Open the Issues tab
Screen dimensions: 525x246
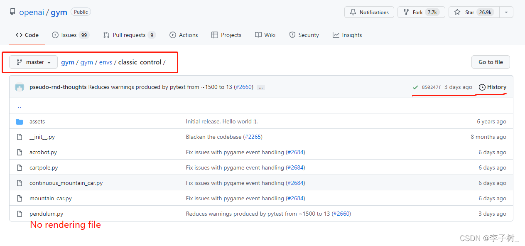(70, 35)
